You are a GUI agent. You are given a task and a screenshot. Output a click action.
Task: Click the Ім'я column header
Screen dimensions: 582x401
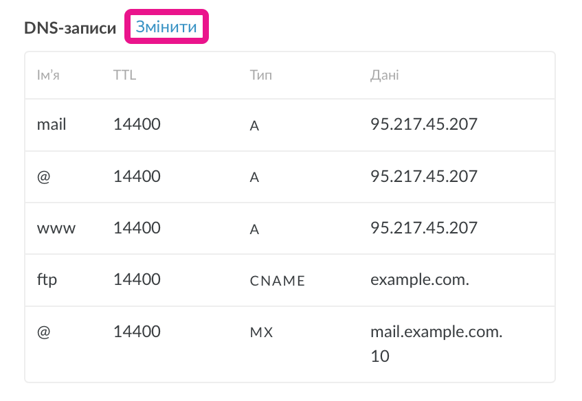(49, 75)
